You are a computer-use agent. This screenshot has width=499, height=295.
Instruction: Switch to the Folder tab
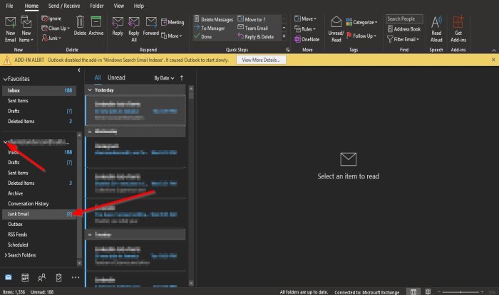point(97,6)
